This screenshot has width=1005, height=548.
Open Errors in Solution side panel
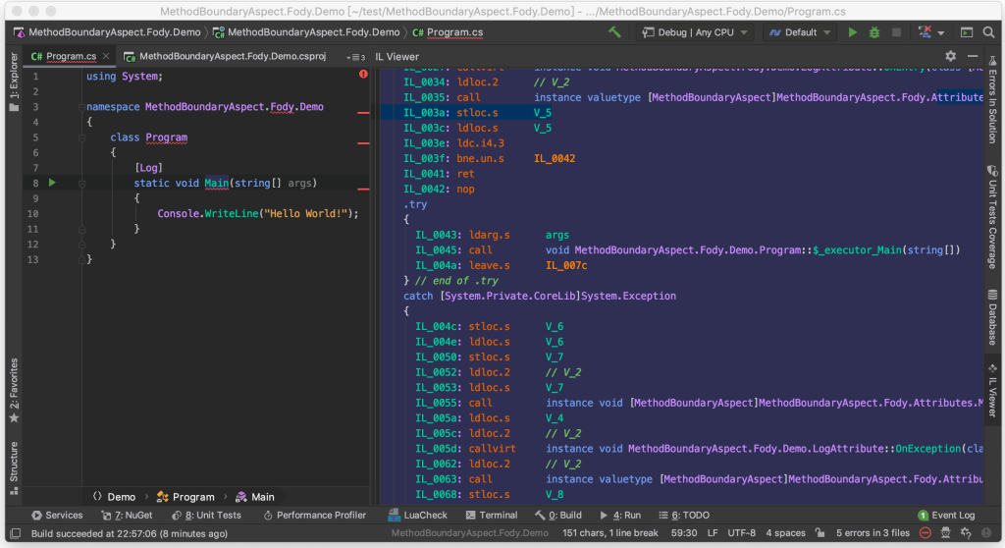click(x=992, y=100)
